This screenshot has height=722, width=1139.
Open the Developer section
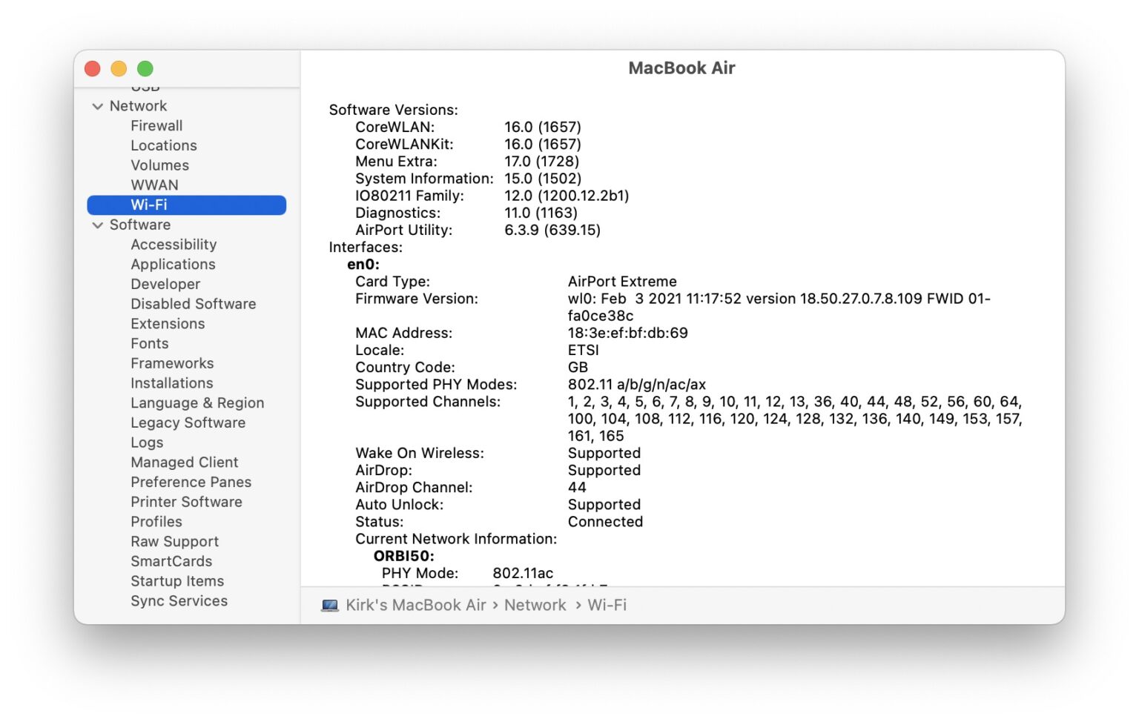(165, 284)
